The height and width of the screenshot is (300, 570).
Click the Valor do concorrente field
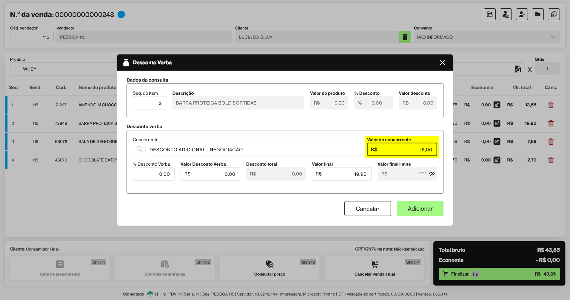(x=402, y=150)
